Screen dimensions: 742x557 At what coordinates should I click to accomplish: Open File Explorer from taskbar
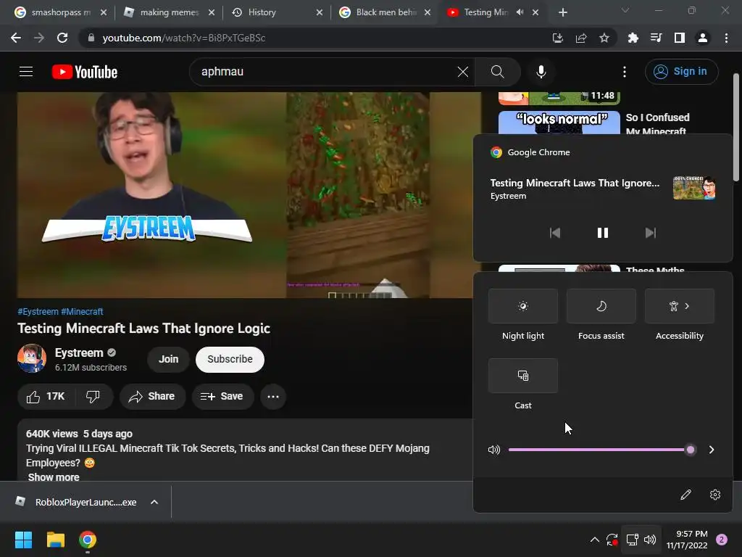(x=55, y=540)
